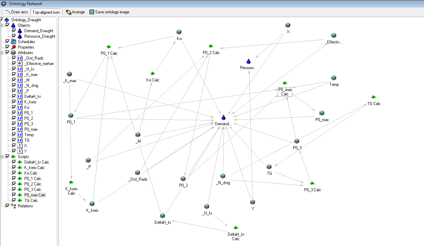This screenshot has width=424, height=246.
Task: Select the Relations tree item
Action: pyautogui.click(x=25, y=206)
